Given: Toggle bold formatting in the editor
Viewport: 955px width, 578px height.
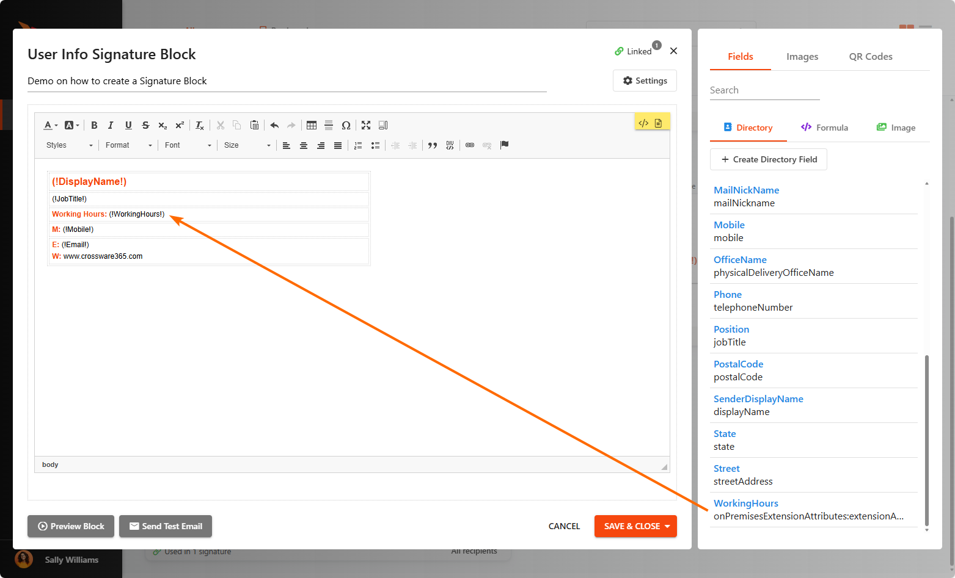Looking at the screenshot, I should pos(94,125).
